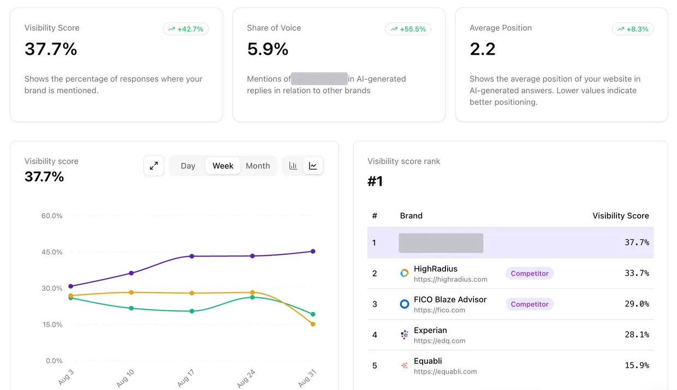Screen dimensions: 677x390
Task: Open the https://fico.com link
Action: click(440, 310)
